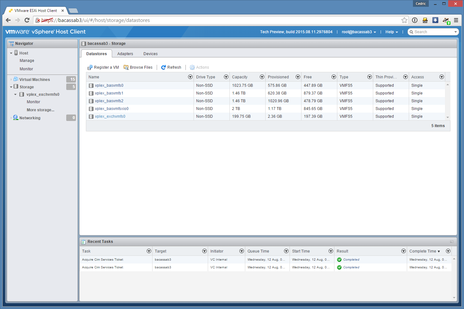Open the Chrome hamburger menu

coord(456,20)
